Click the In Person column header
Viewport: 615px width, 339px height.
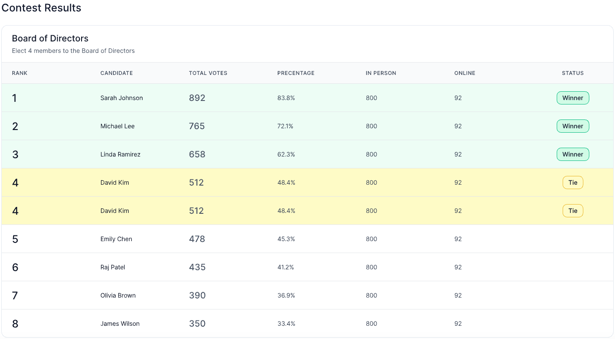pos(381,73)
